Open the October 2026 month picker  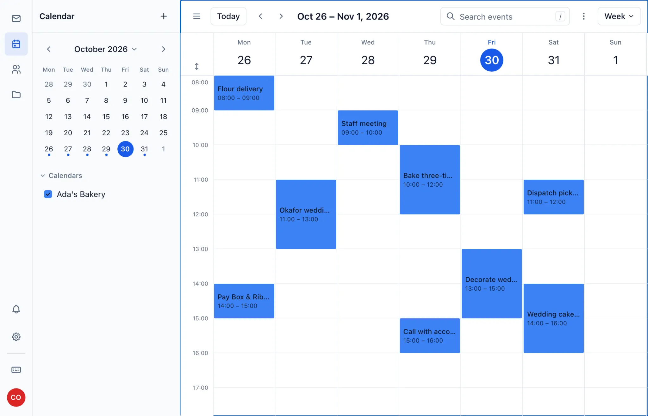106,49
